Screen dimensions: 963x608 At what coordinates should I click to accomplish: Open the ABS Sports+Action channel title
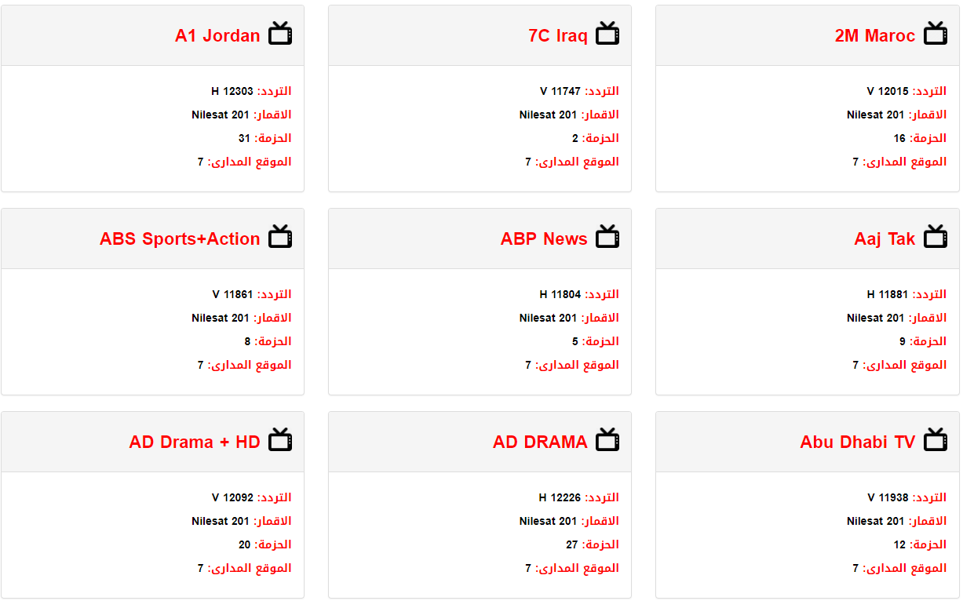tap(180, 239)
